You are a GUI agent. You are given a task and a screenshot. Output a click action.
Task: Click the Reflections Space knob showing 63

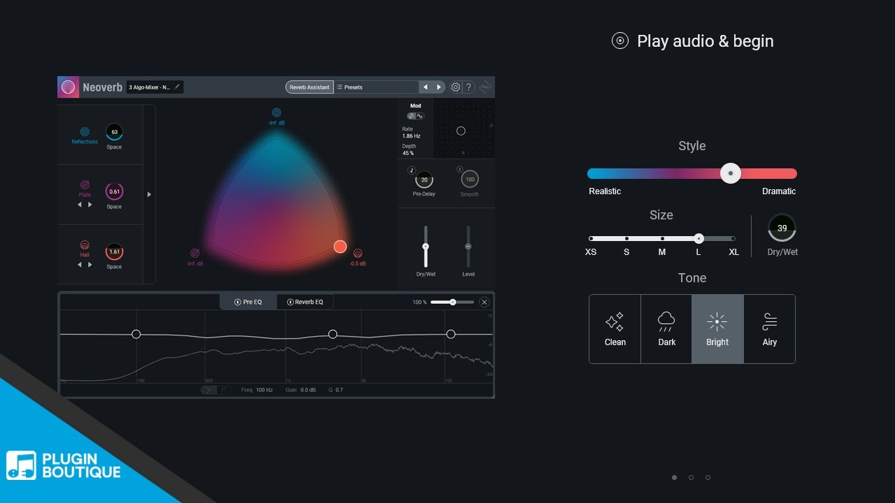point(114,131)
